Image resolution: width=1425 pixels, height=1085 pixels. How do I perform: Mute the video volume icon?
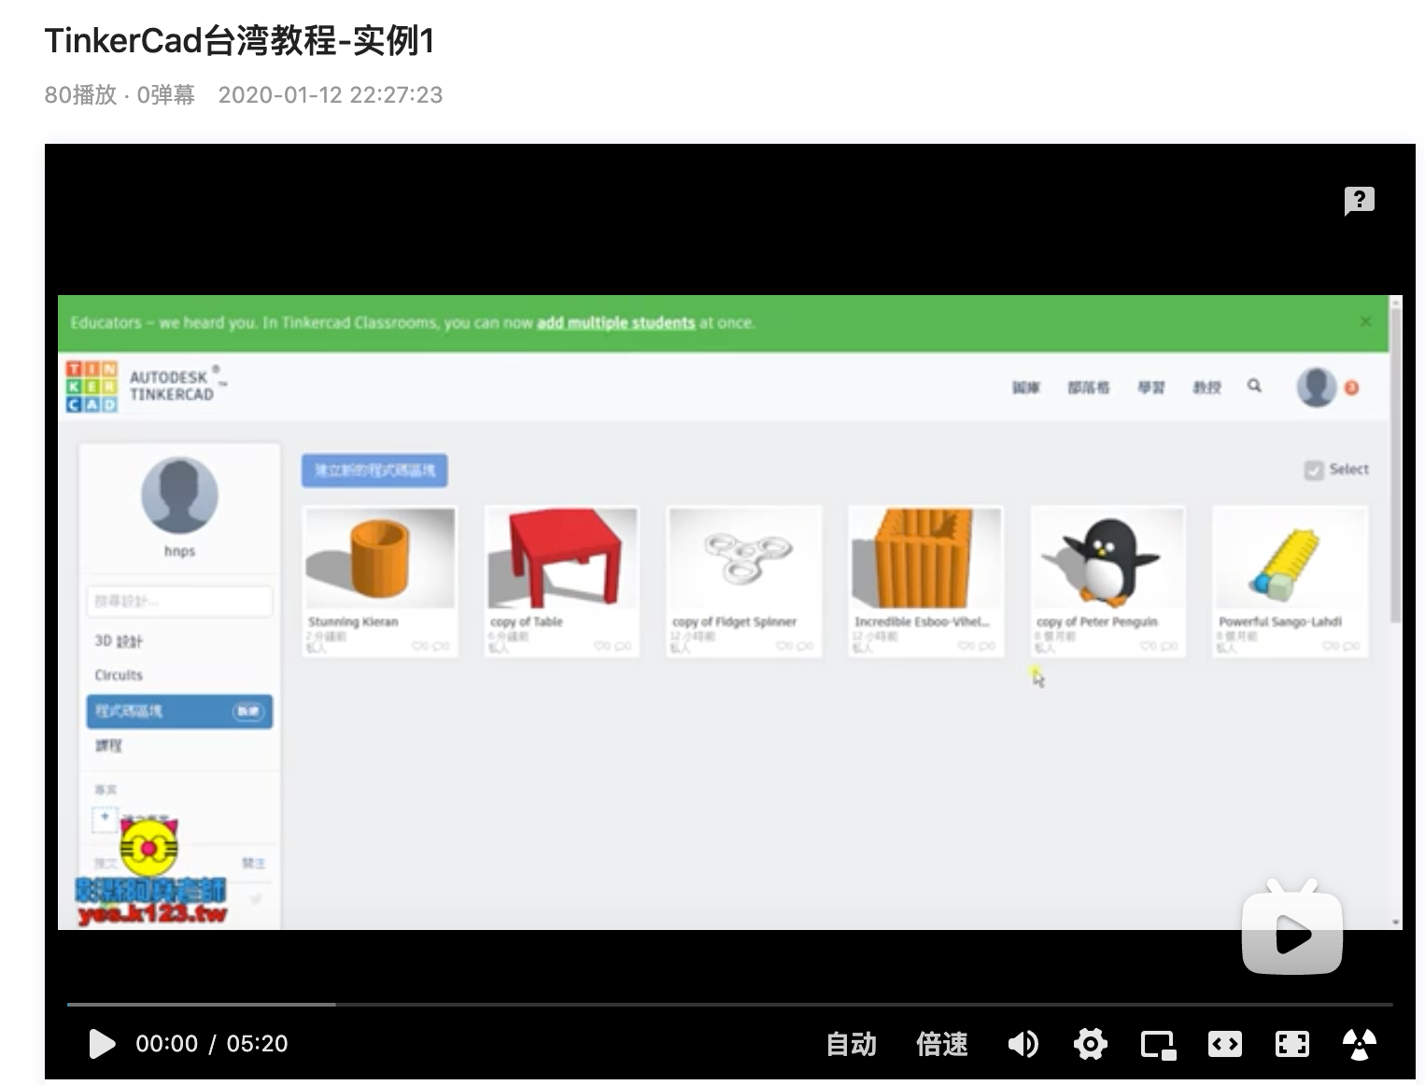pyautogui.click(x=1023, y=1044)
